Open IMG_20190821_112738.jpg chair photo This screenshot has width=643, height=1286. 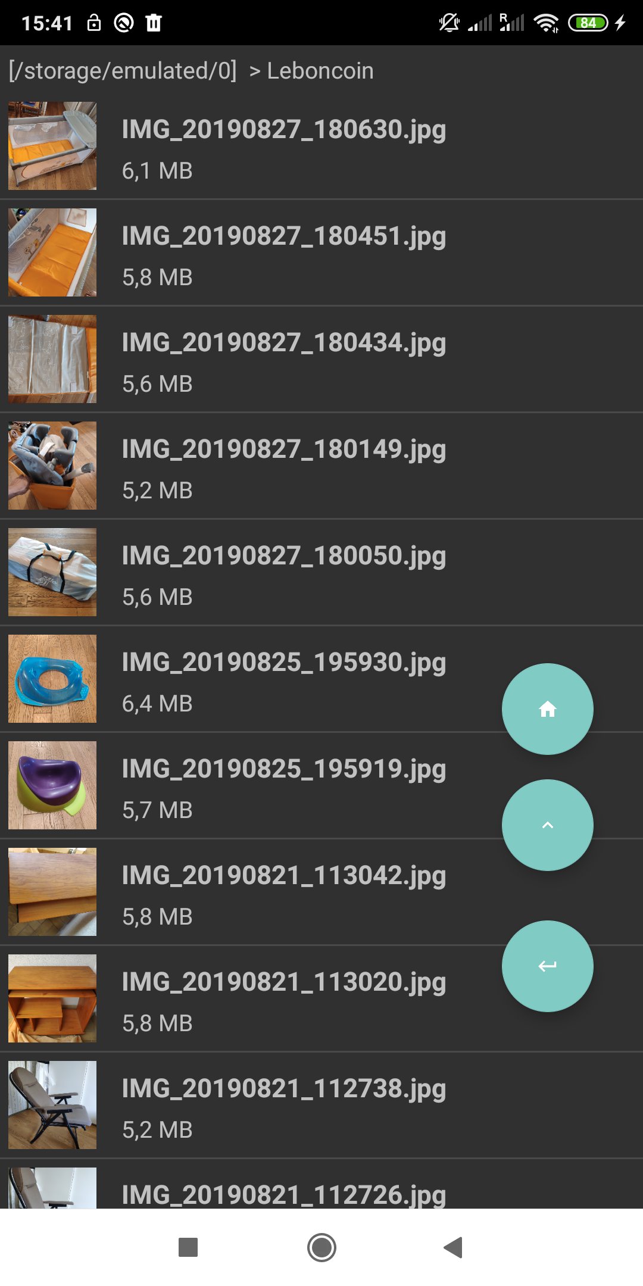point(321,1105)
